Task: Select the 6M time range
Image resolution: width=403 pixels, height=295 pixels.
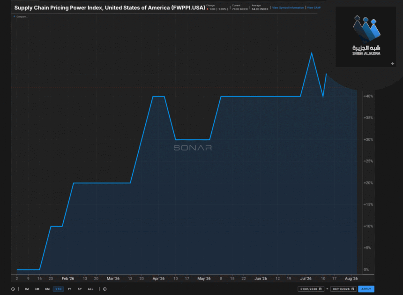Action: [x=47, y=289]
